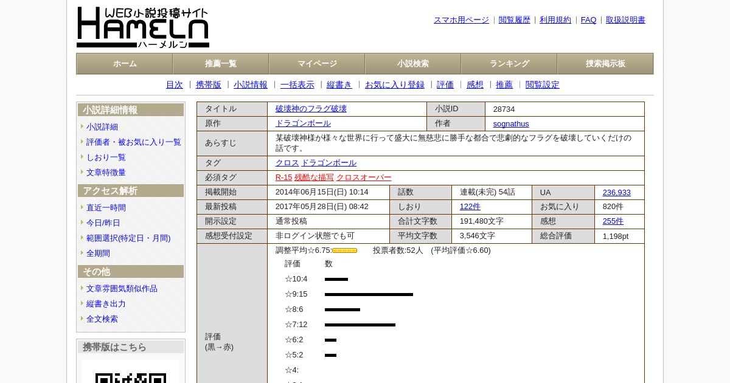The width and height of the screenshot is (730, 383).
Task: Open 閲覧履歴 link in header
Action: pos(515,20)
